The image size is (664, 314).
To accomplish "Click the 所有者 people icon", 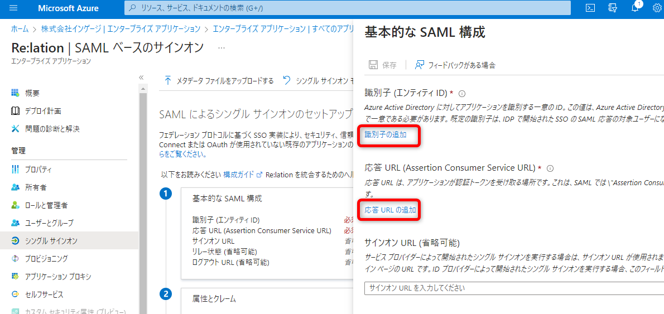I will pyautogui.click(x=15, y=187).
